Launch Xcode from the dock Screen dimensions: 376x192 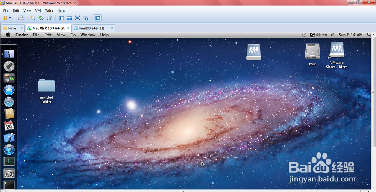coord(9,138)
